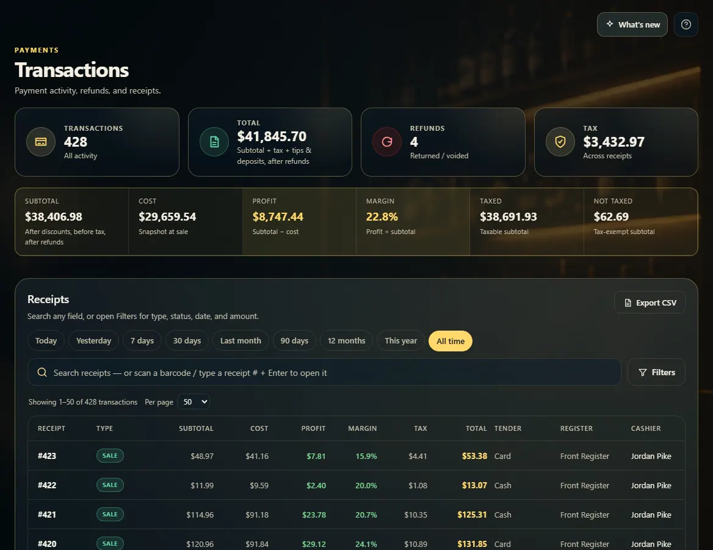
Task: Select the 30 days range
Action: (187, 340)
